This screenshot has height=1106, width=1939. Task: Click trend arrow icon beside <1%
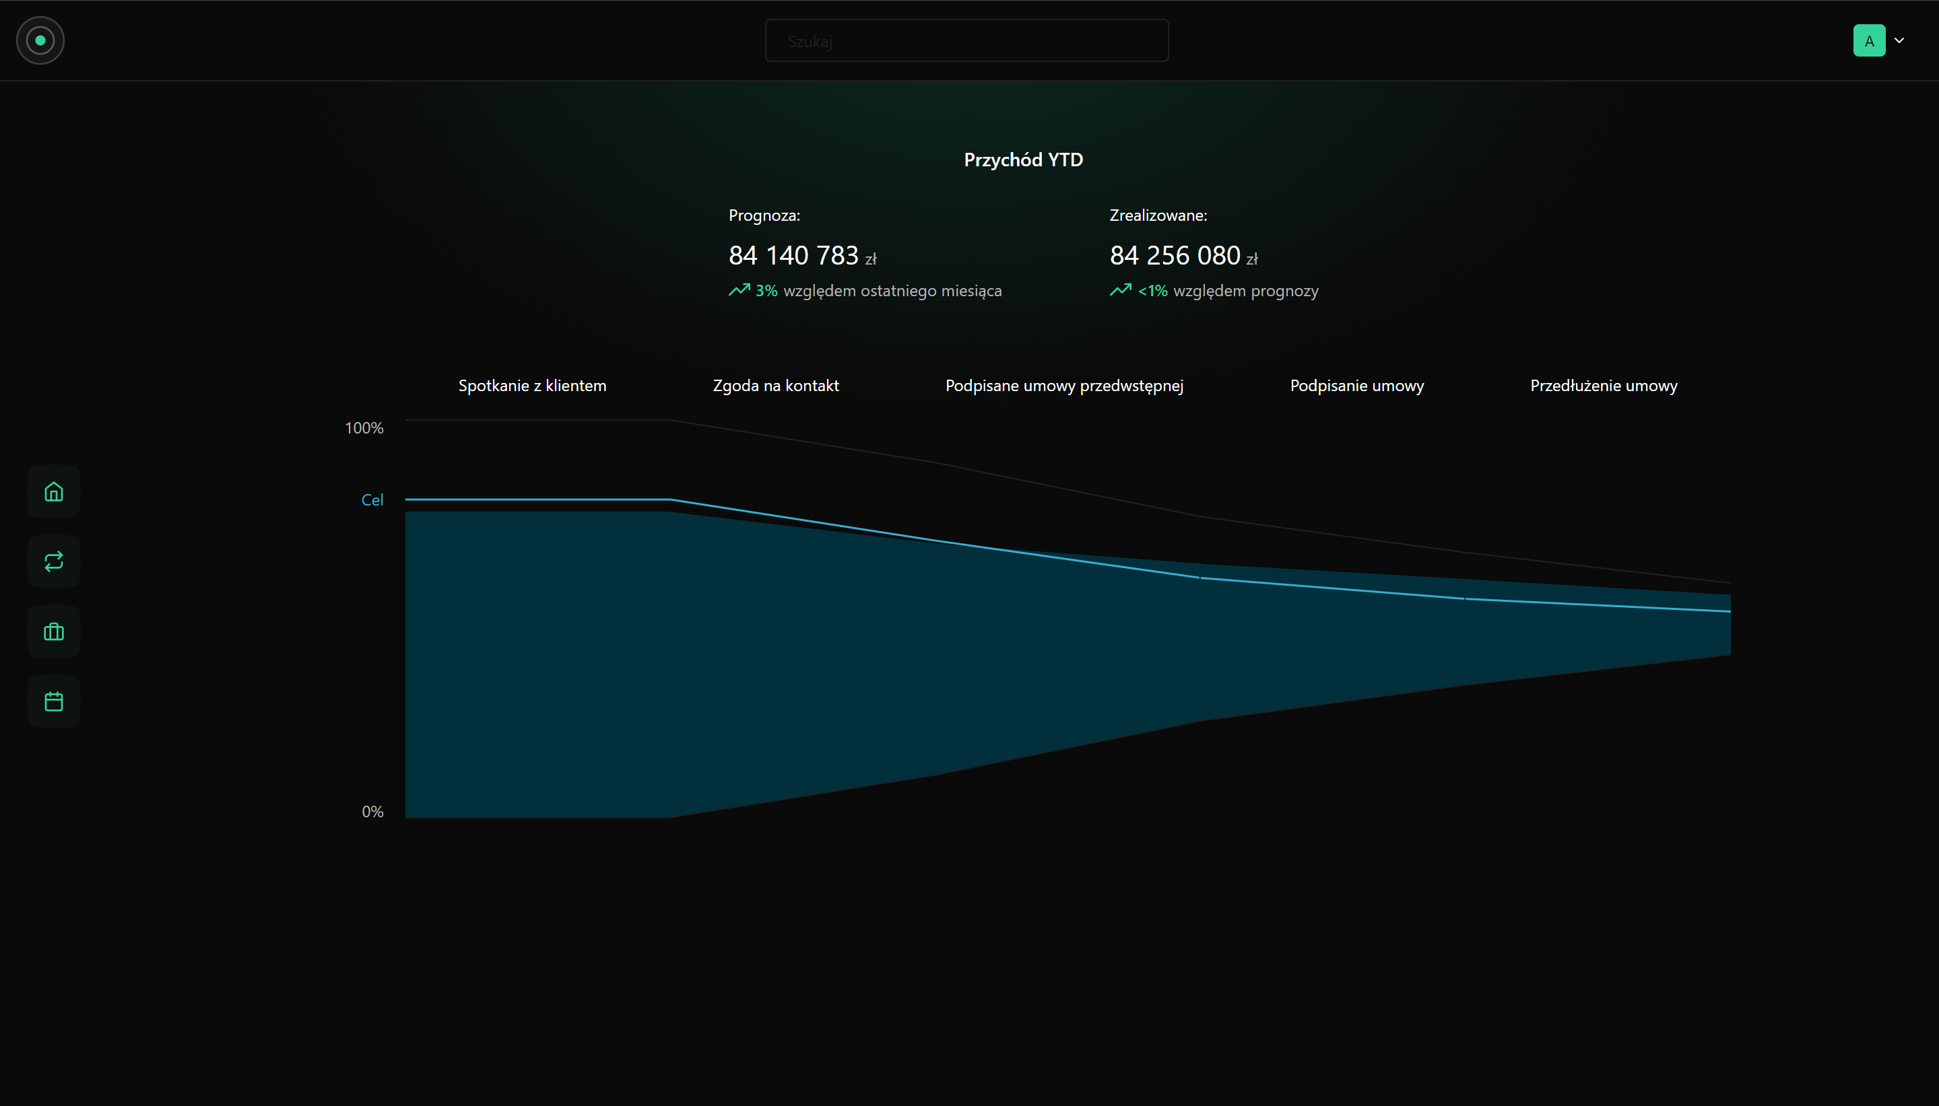(1120, 290)
